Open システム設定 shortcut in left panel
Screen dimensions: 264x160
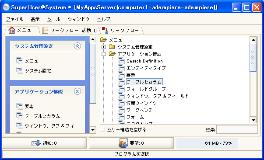click(38, 70)
